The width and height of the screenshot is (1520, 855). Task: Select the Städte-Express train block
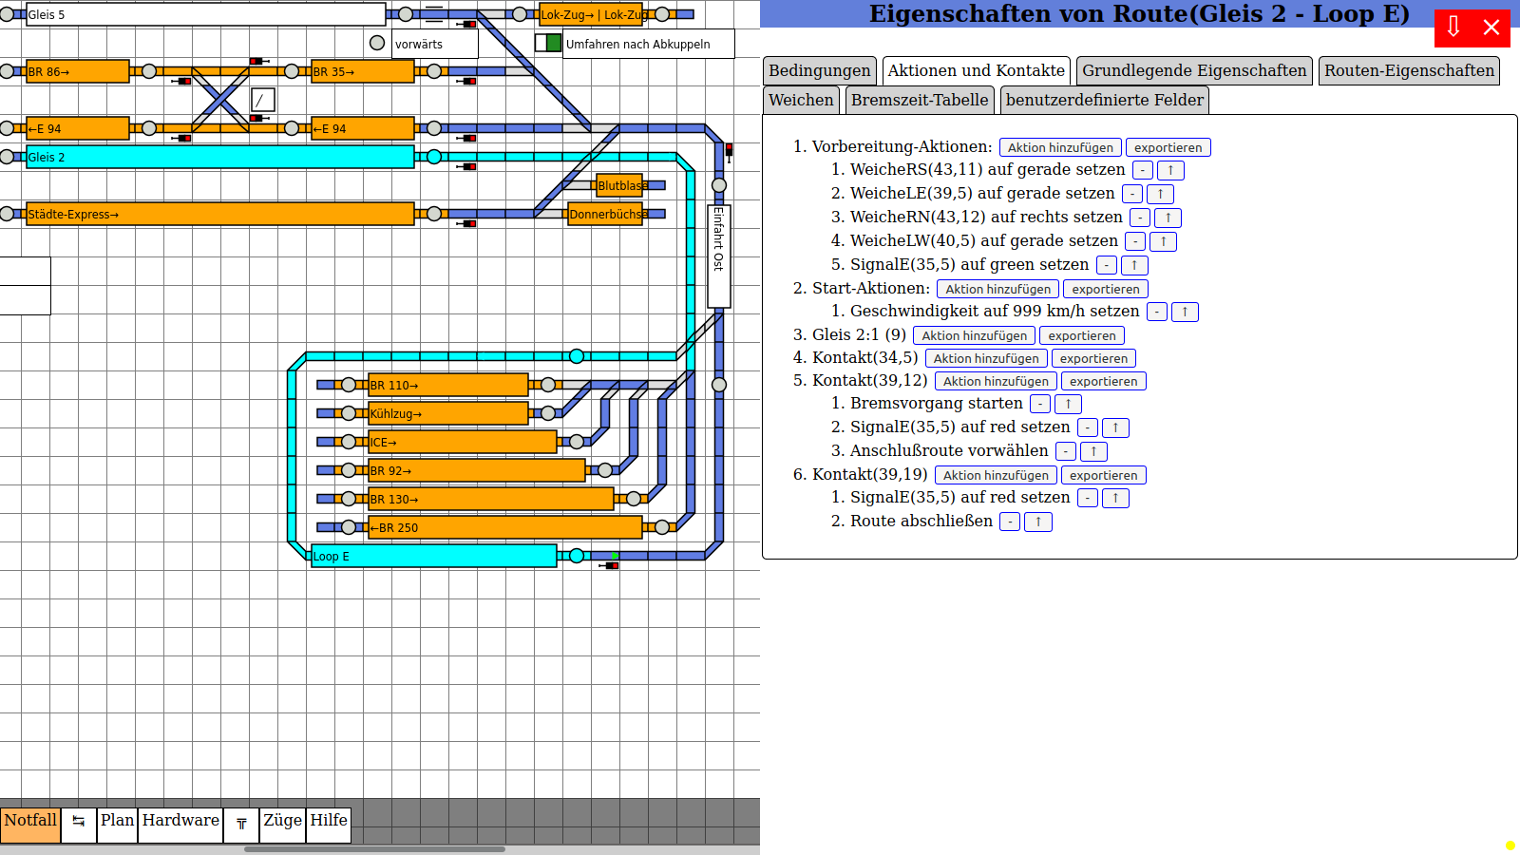click(219, 214)
